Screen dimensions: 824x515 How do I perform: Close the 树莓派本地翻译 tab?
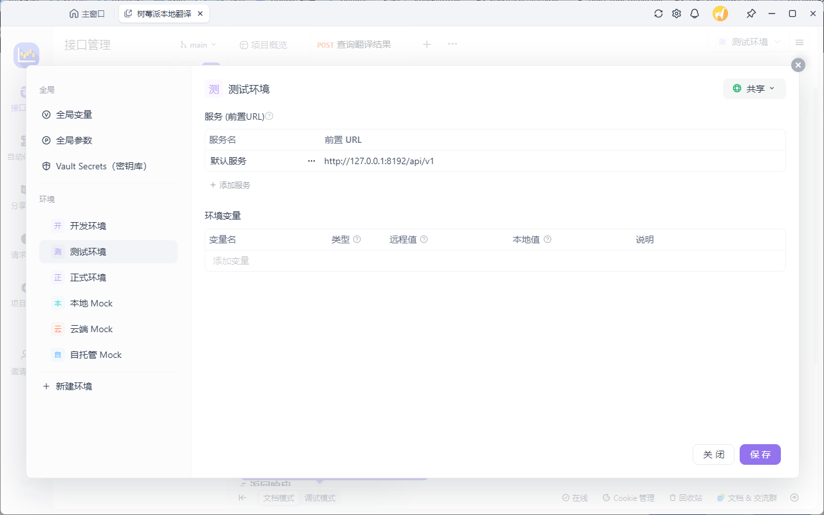pyautogui.click(x=201, y=14)
